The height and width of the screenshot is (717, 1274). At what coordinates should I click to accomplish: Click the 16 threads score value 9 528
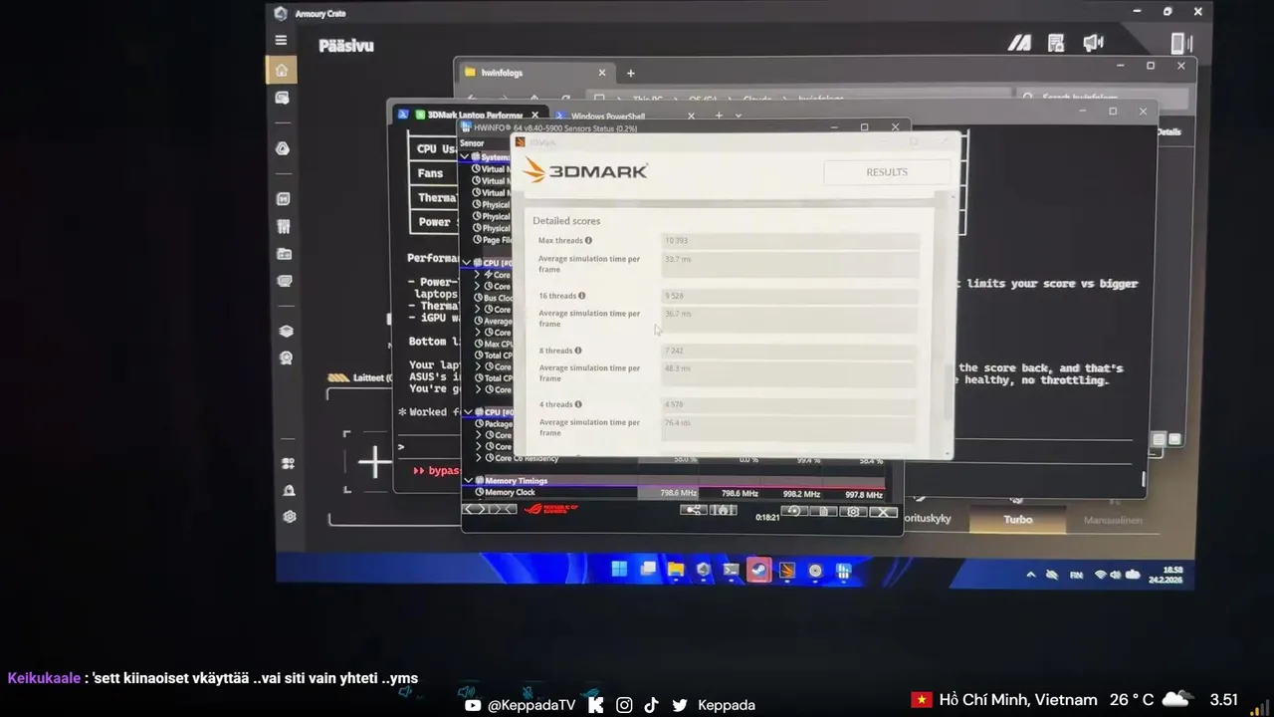pyautogui.click(x=675, y=296)
